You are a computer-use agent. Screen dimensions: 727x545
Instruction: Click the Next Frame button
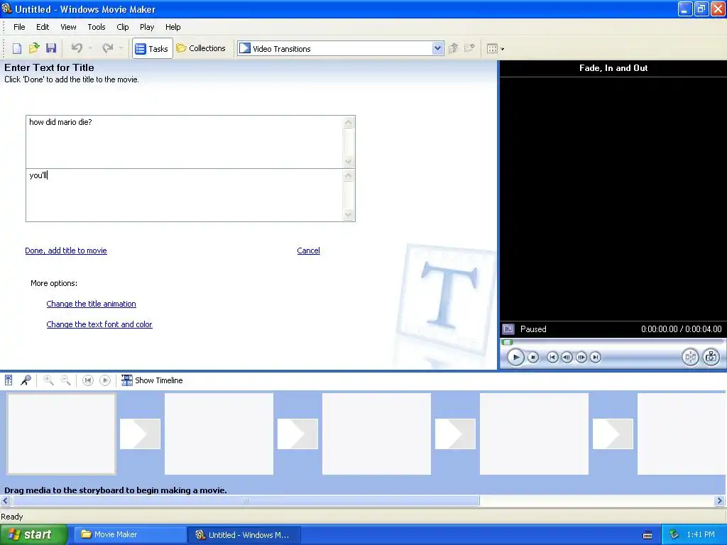click(581, 358)
